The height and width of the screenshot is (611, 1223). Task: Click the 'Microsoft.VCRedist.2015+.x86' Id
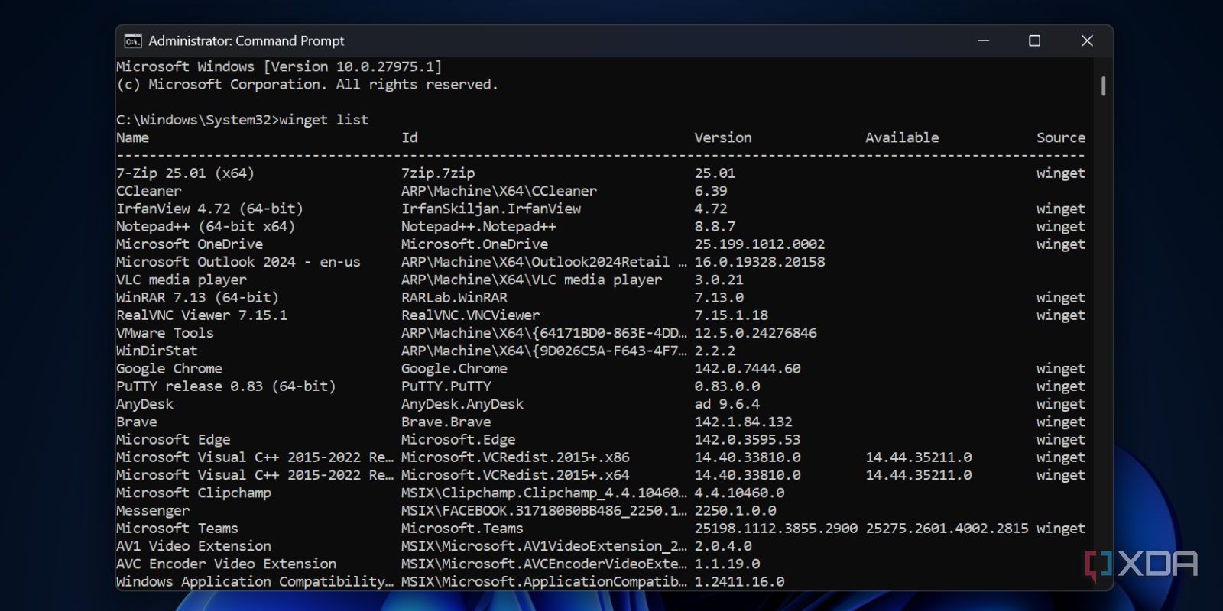(x=515, y=457)
